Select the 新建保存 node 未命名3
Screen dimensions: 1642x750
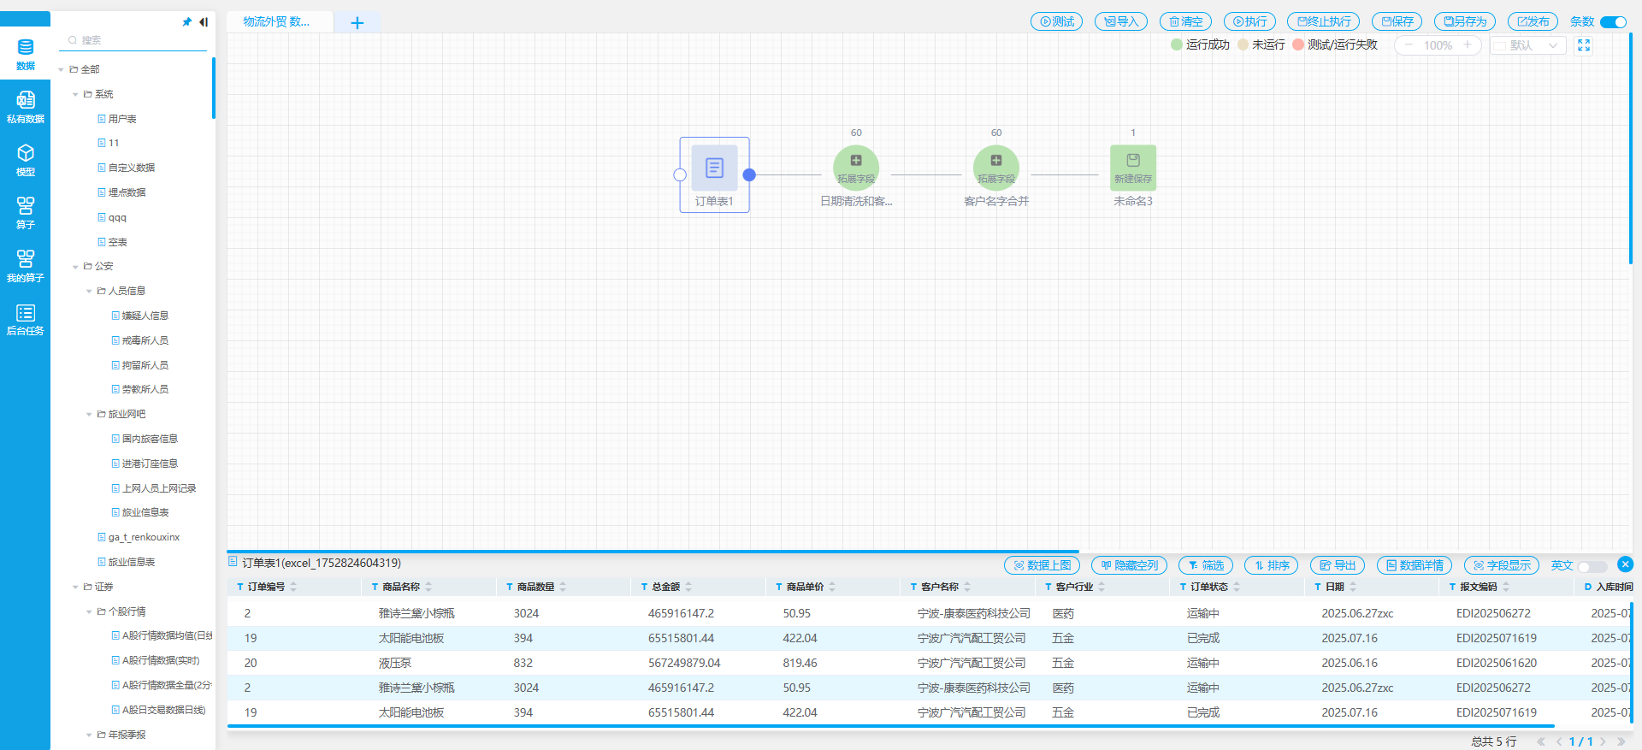tap(1132, 167)
